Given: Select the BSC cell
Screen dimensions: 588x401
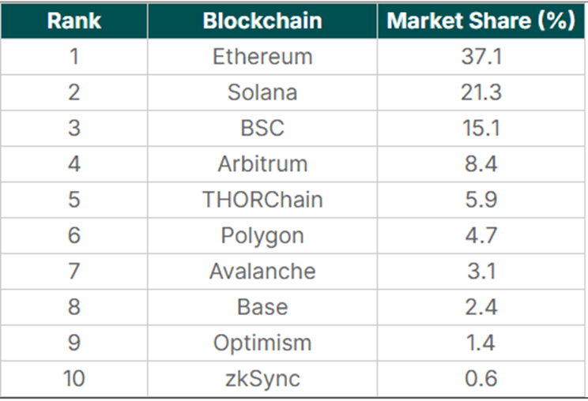Looking at the screenshot, I should click(x=262, y=128).
